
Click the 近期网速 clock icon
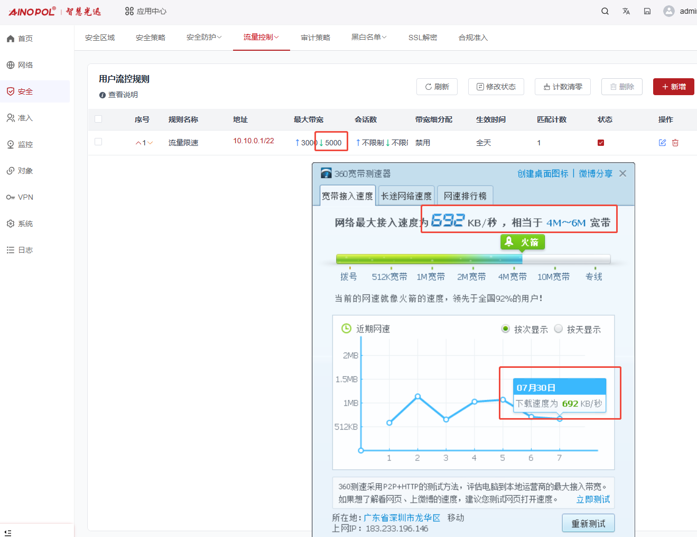[x=346, y=328]
